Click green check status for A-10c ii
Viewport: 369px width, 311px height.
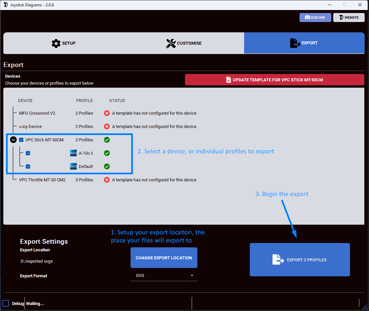pos(107,153)
